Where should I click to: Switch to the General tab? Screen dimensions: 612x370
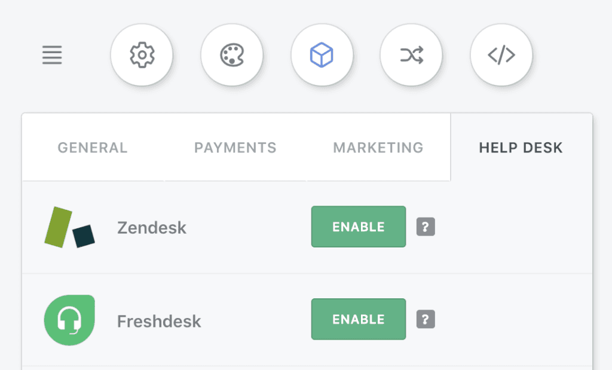click(x=93, y=148)
